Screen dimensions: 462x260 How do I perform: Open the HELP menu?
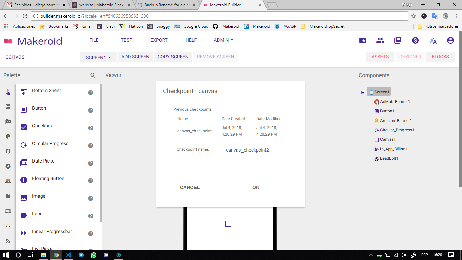click(191, 40)
